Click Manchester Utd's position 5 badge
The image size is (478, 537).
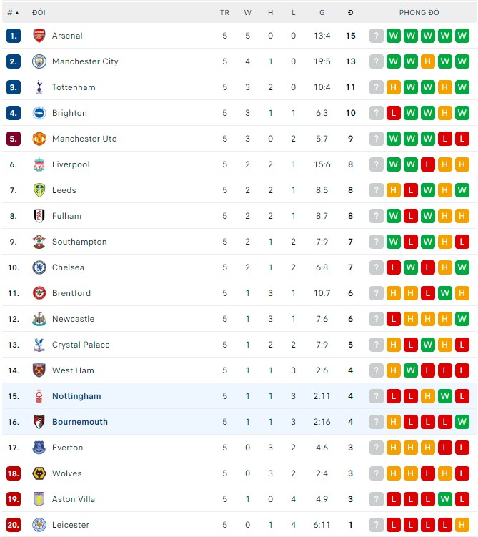(x=14, y=139)
